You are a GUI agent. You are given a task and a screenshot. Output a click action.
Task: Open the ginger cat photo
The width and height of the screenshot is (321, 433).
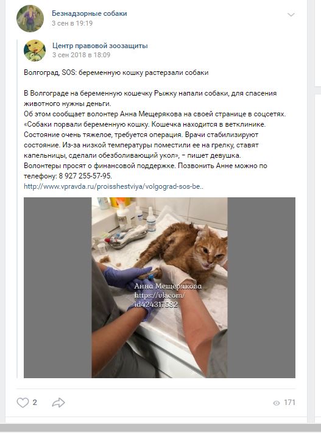[x=160, y=287]
